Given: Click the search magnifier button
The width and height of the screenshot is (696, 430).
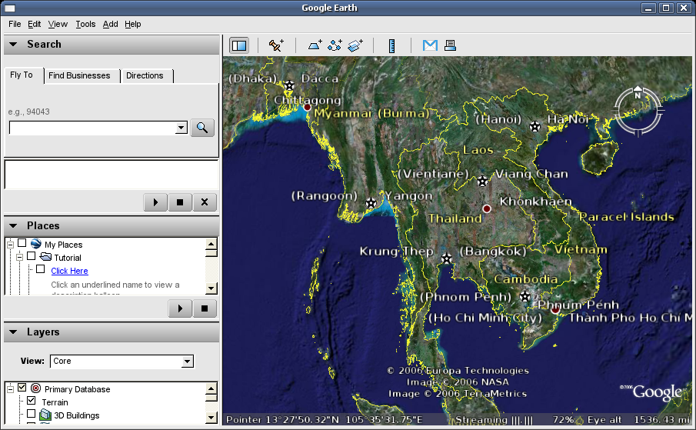Looking at the screenshot, I should 202,128.
